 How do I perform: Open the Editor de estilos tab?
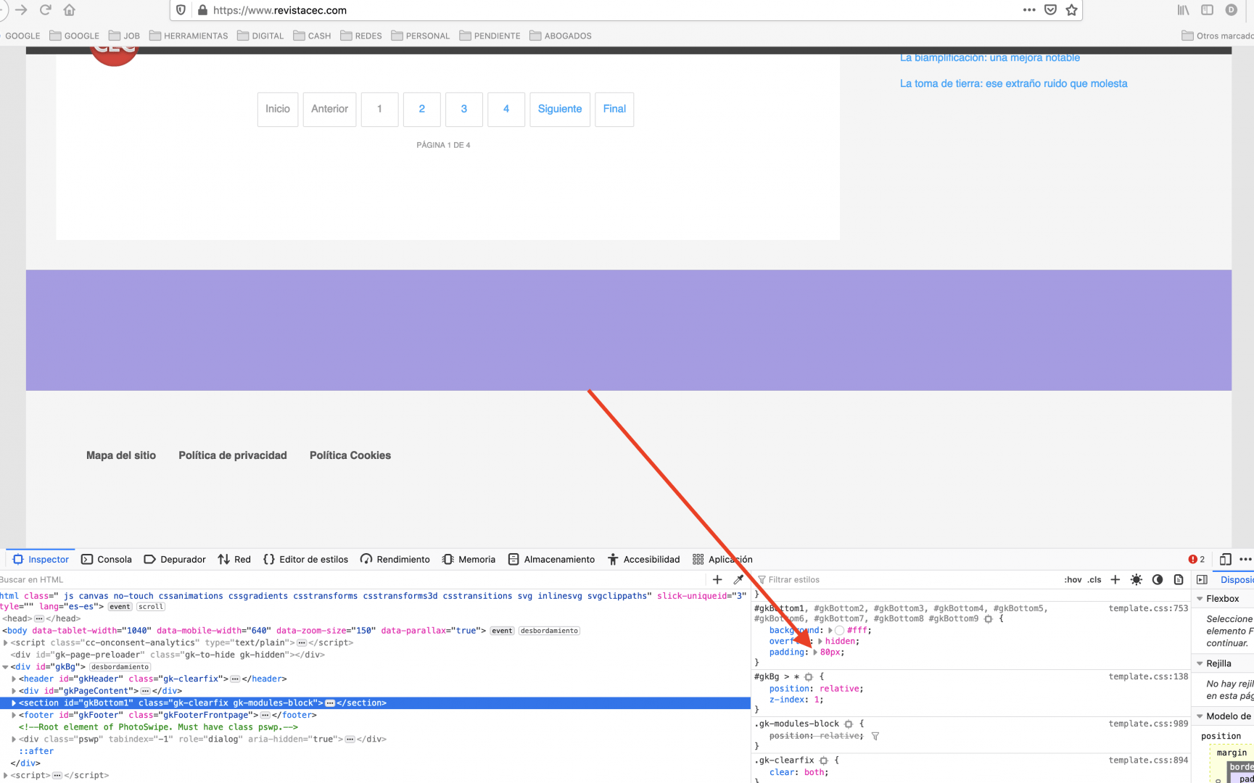coord(305,559)
